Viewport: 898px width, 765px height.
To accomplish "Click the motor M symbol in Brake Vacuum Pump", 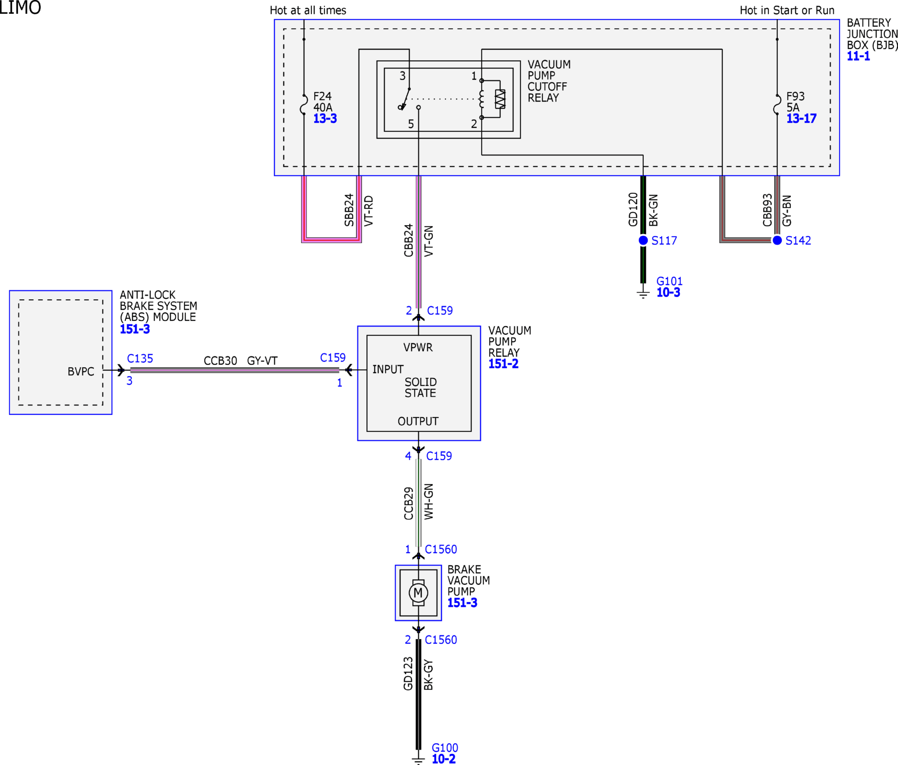I will coord(418,593).
